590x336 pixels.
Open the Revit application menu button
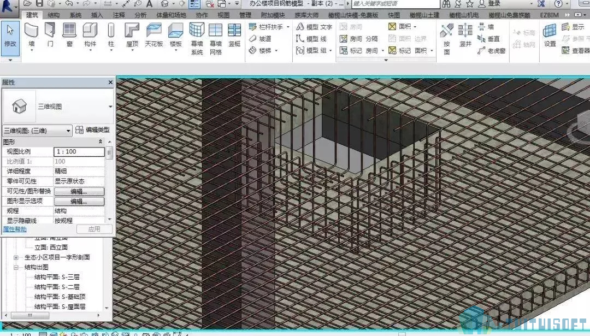(x=9, y=7)
